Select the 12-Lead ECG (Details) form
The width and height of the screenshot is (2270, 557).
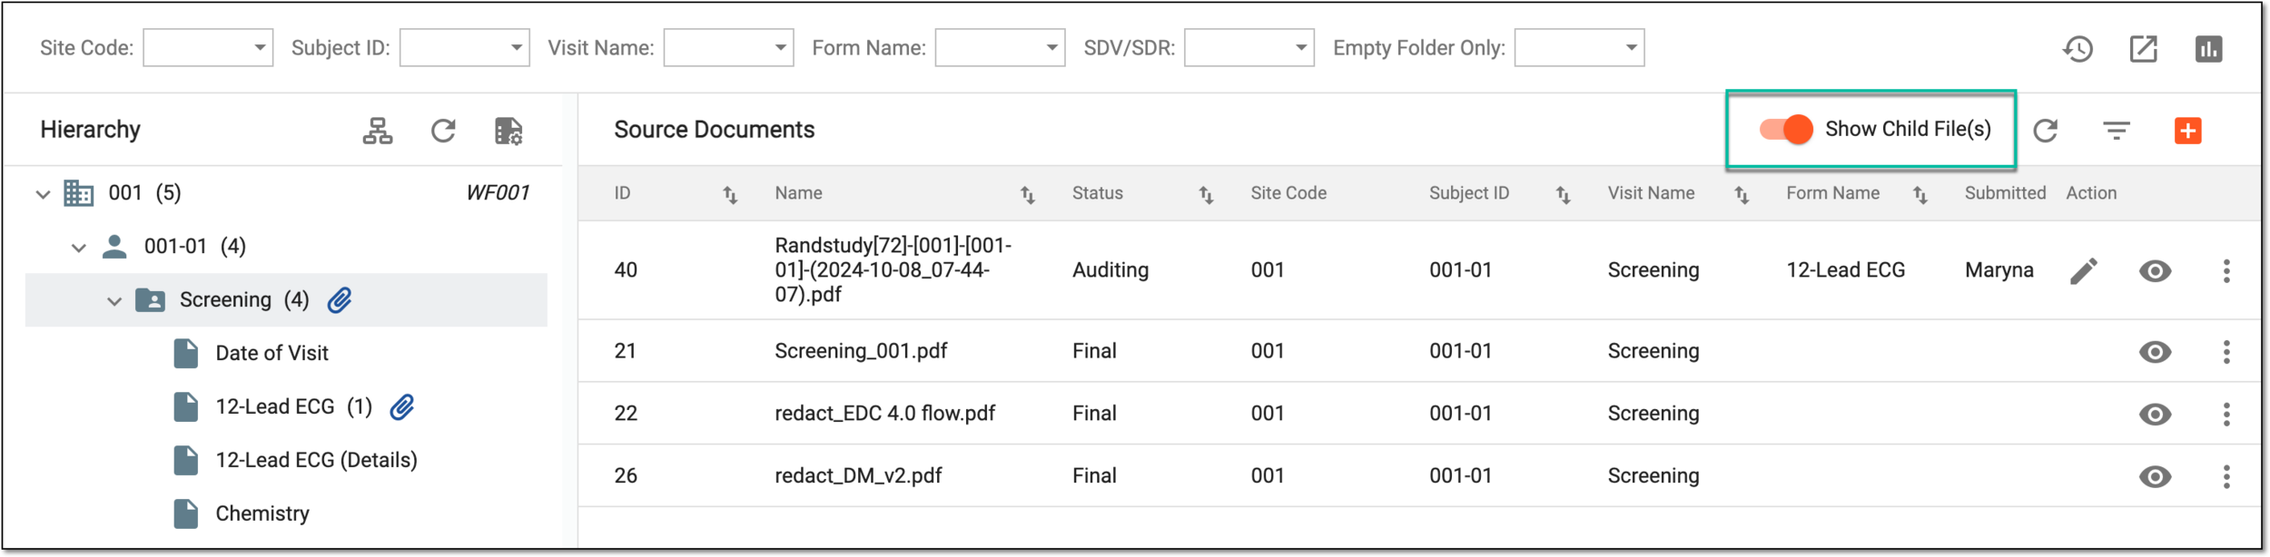[316, 460]
